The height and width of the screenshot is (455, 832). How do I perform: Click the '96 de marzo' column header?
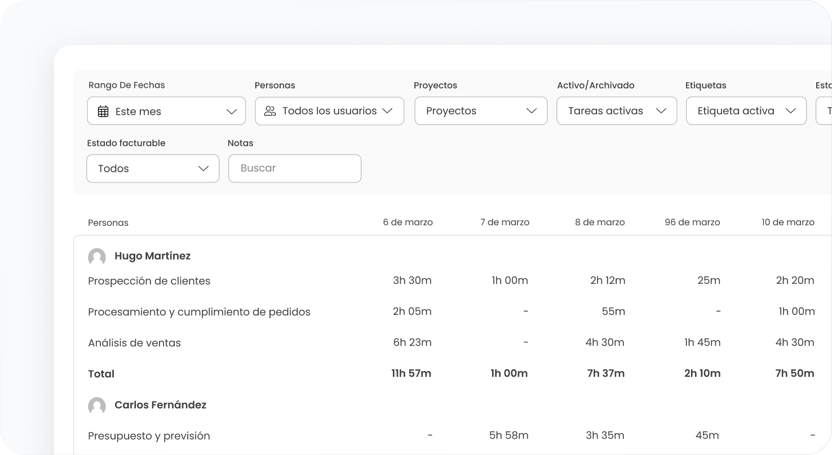pyautogui.click(x=692, y=222)
